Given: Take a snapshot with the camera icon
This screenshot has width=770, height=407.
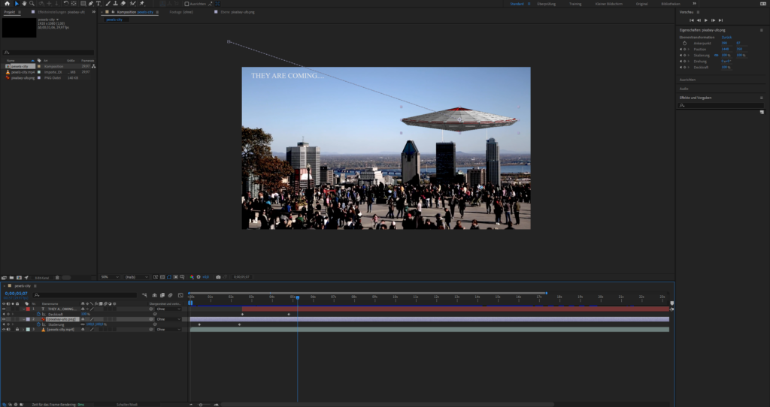Looking at the screenshot, I should 218,276.
